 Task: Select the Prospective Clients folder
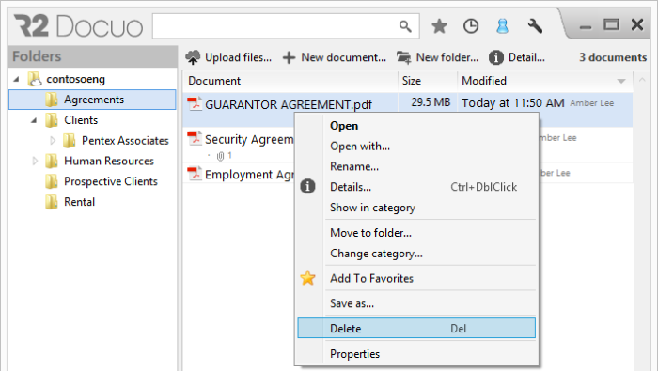[110, 181]
